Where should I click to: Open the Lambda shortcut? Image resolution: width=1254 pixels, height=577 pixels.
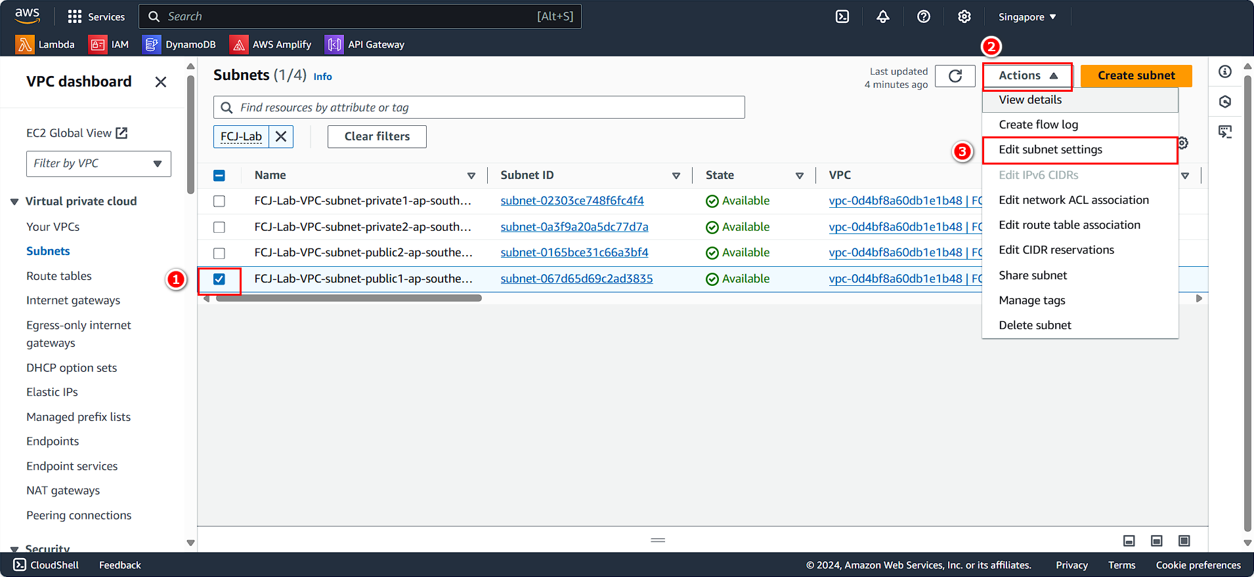click(45, 45)
